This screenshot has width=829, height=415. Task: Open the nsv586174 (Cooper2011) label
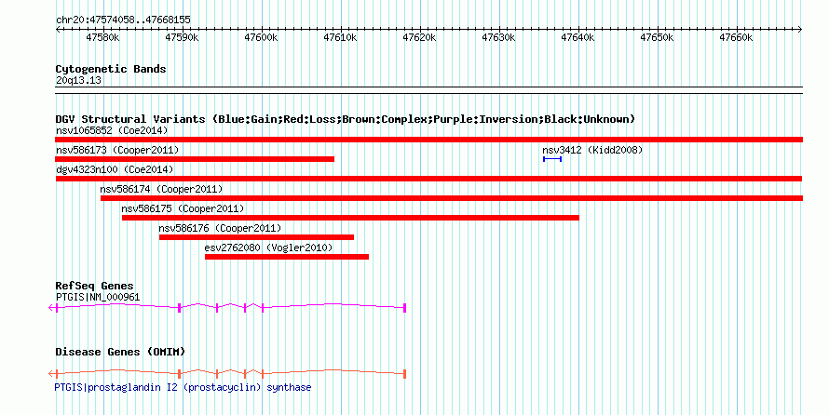161,189
